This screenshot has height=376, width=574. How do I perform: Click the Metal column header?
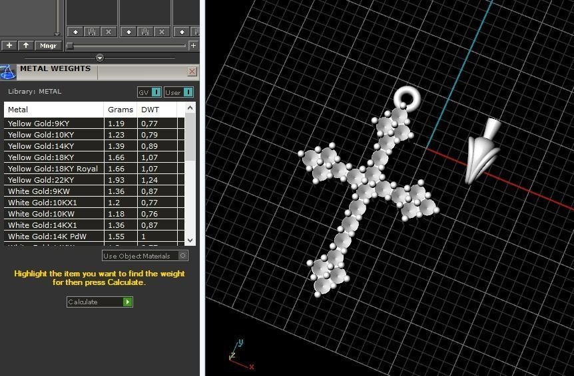[54, 110]
